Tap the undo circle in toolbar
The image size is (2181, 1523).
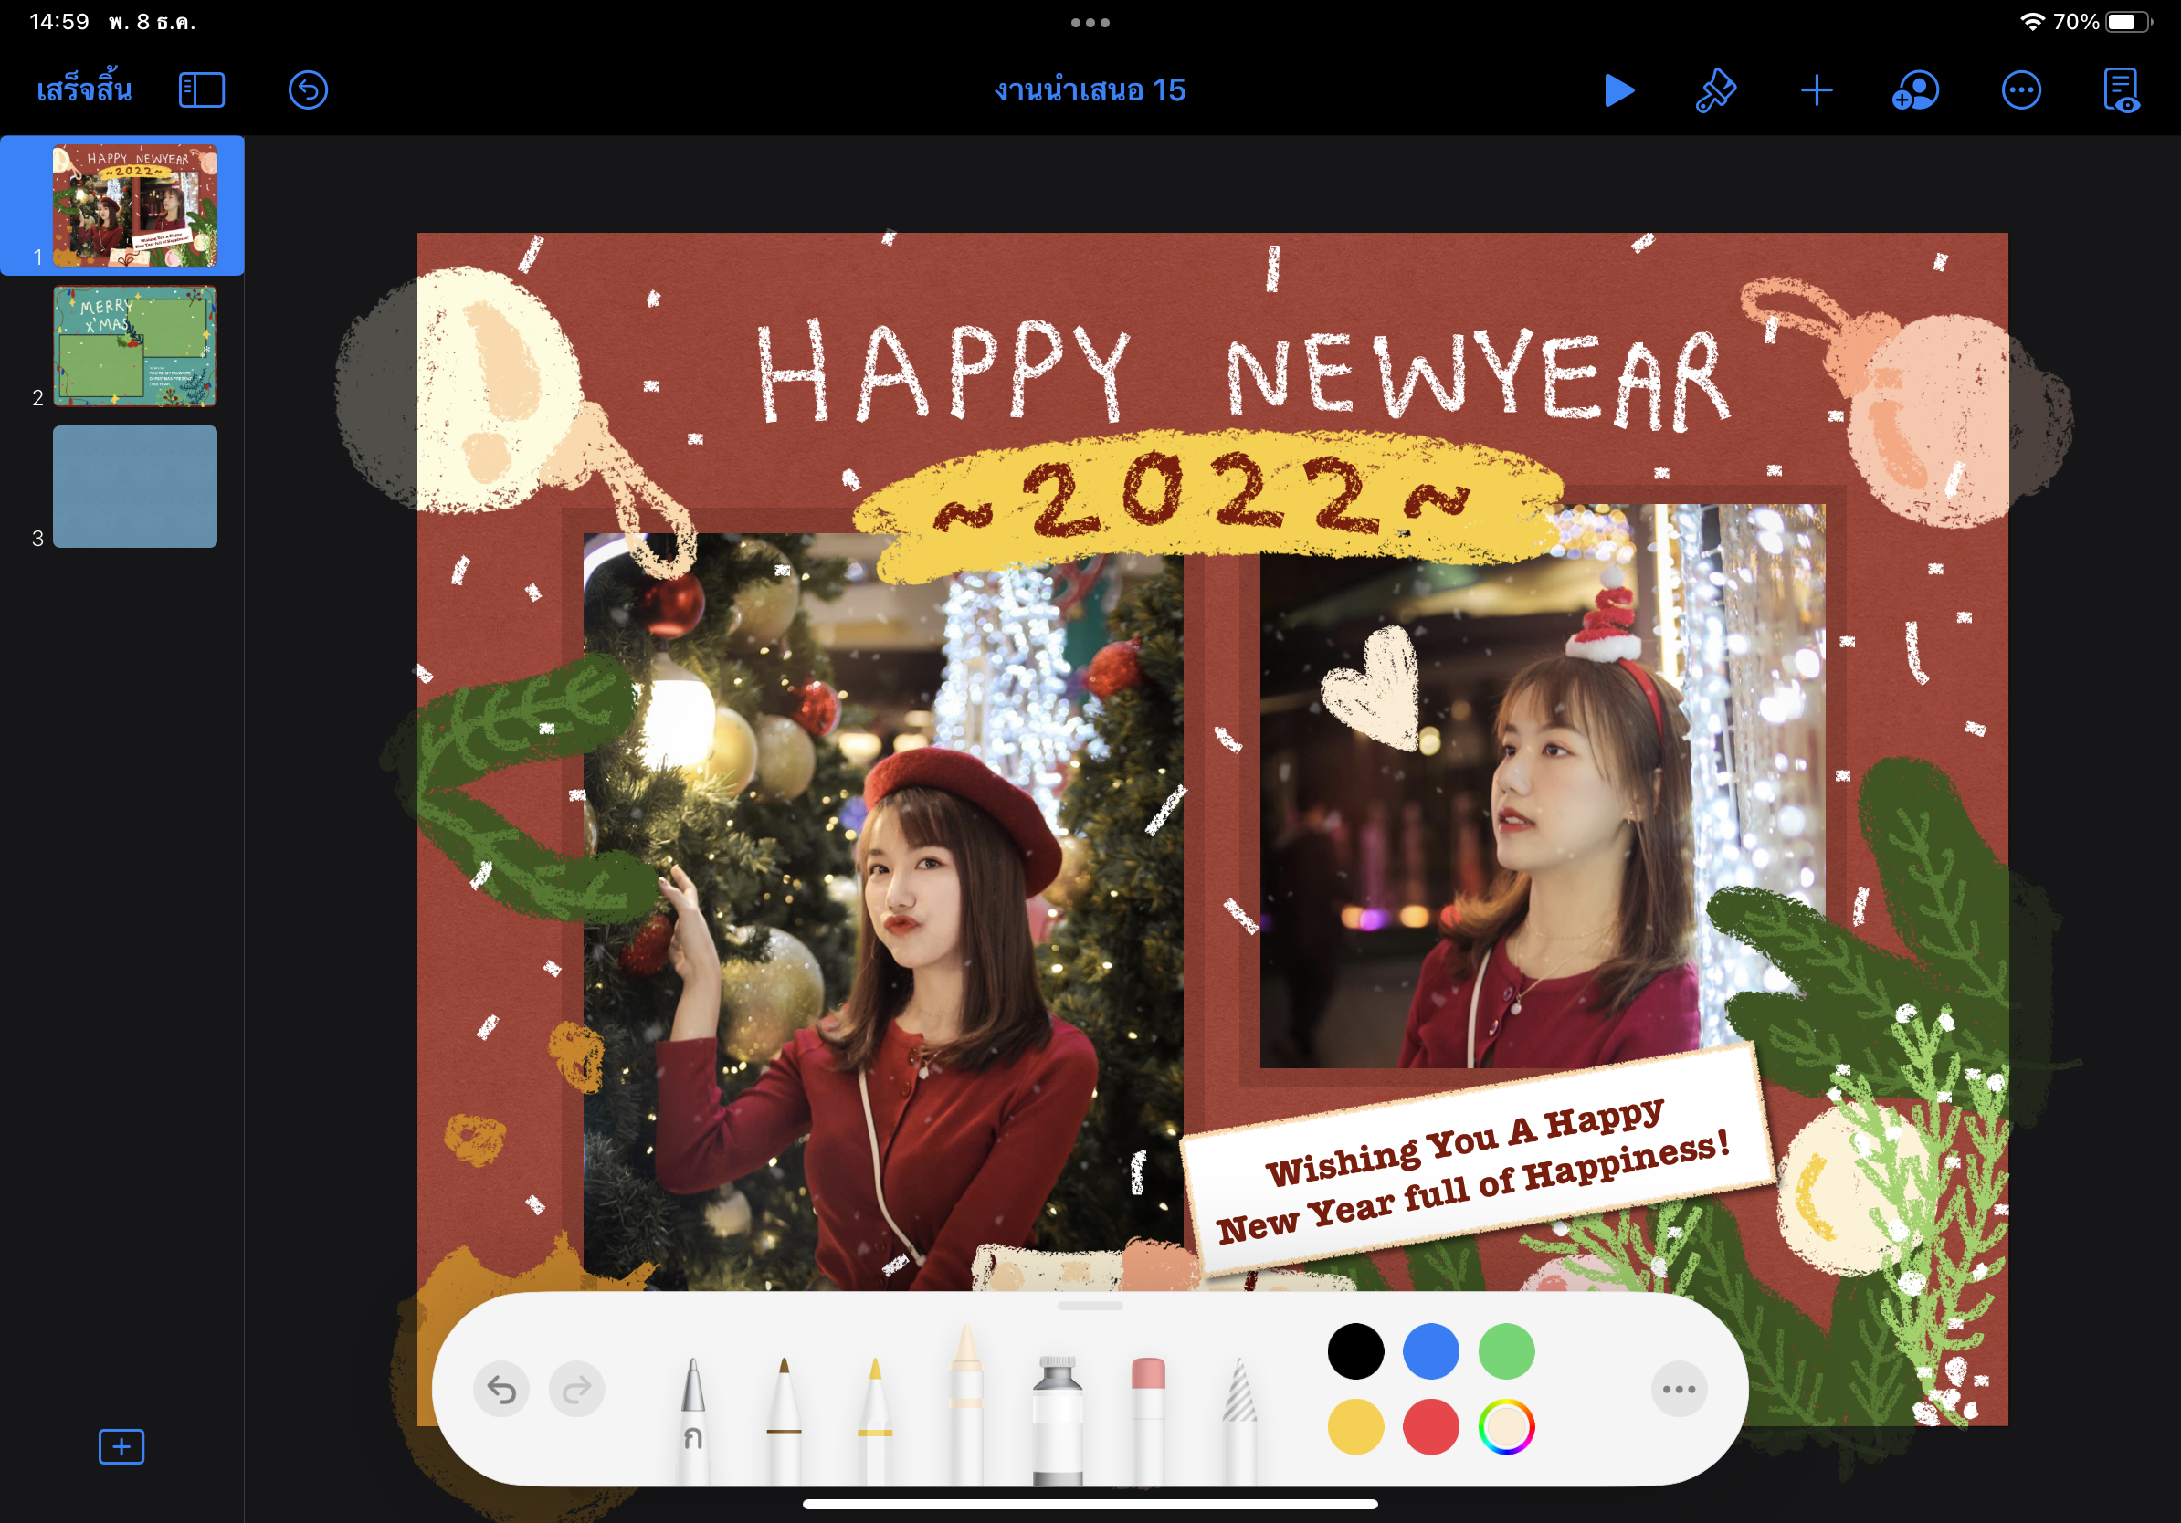(x=308, y=90)
